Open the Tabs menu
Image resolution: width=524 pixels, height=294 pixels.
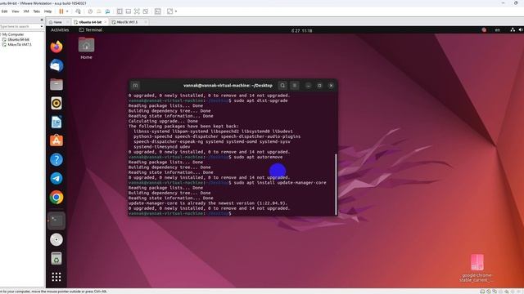36,11
